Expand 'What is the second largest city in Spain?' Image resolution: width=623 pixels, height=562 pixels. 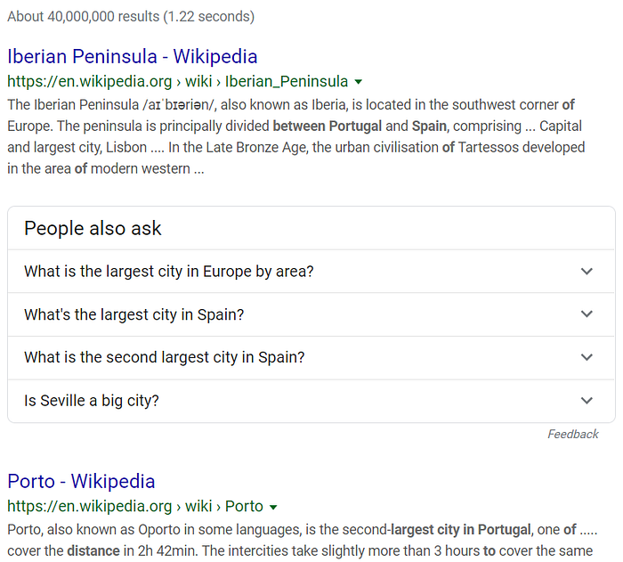click(x=311, y=357)
